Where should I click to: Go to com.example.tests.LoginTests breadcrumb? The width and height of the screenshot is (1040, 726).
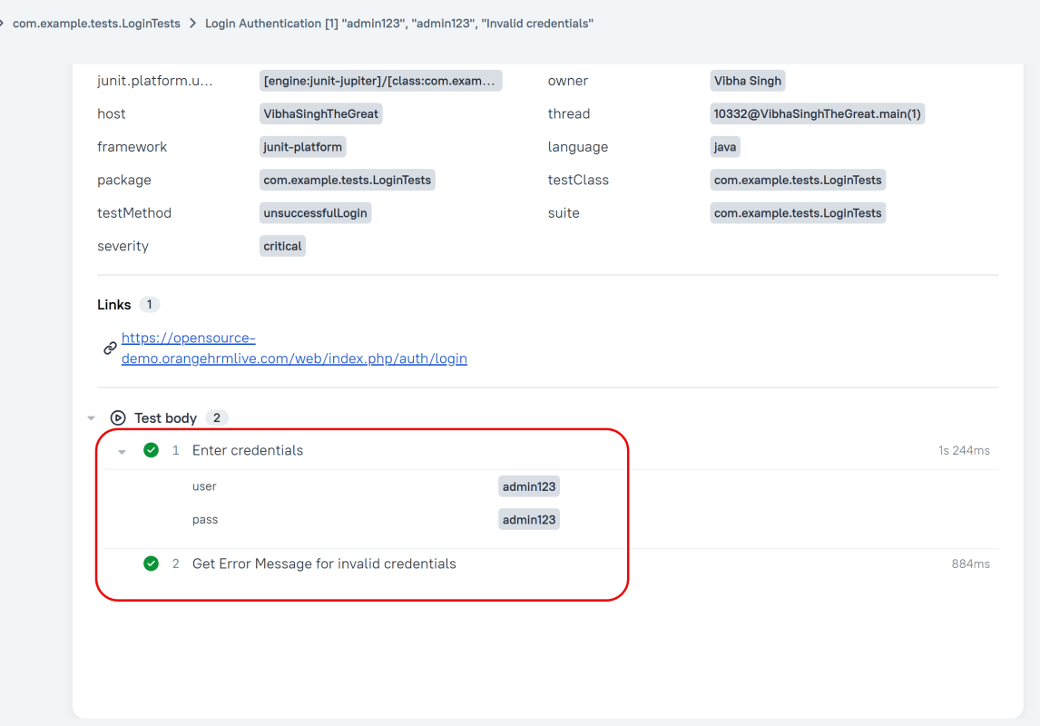(96, 24)
